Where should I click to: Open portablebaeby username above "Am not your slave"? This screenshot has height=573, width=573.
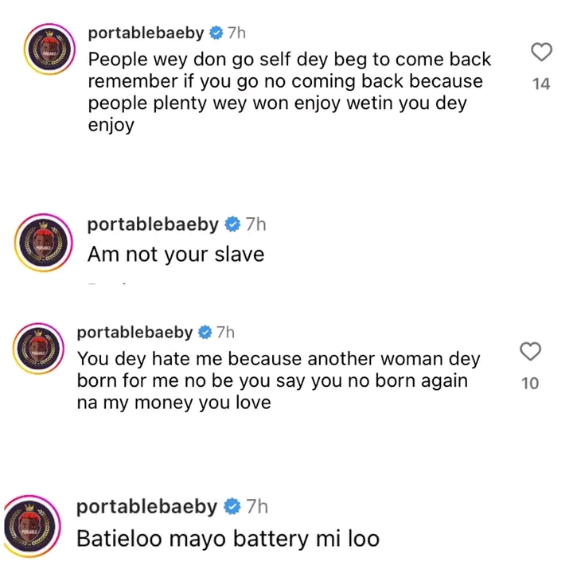(x=152, y=224)
